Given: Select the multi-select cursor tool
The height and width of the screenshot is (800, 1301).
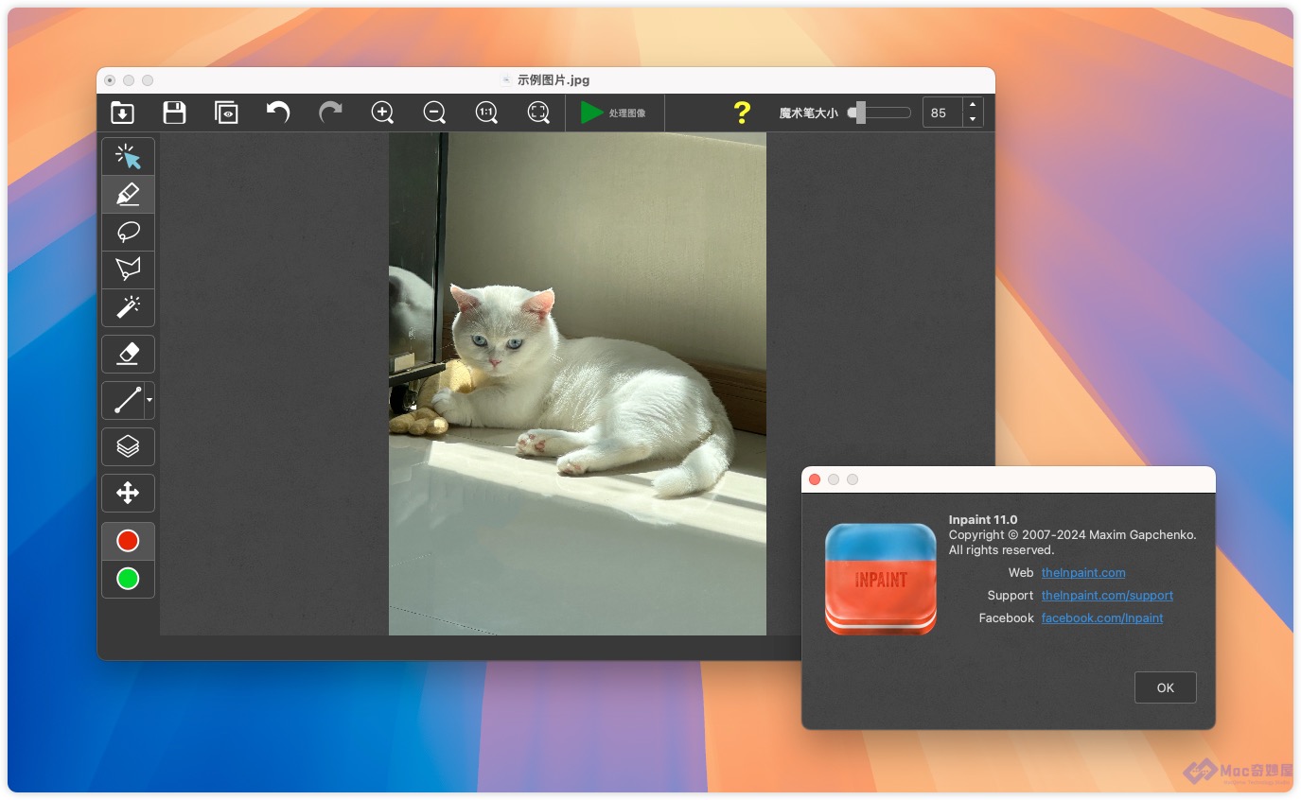Looking at the screenshot, I should tap(128, 156).
